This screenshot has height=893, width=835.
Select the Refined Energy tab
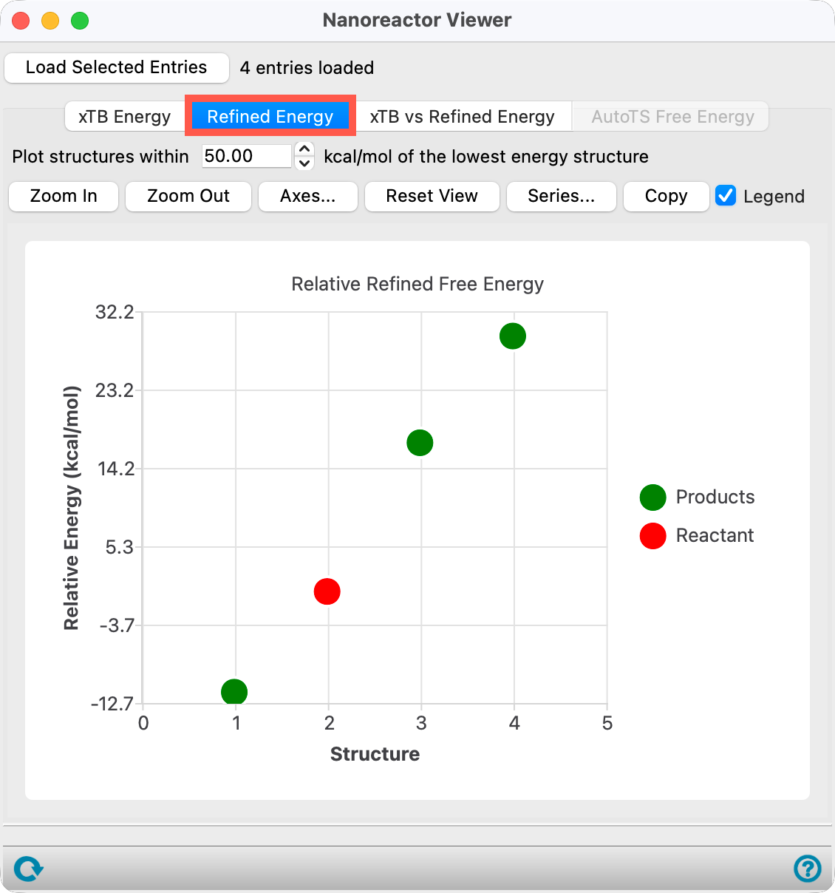[270, 117]
